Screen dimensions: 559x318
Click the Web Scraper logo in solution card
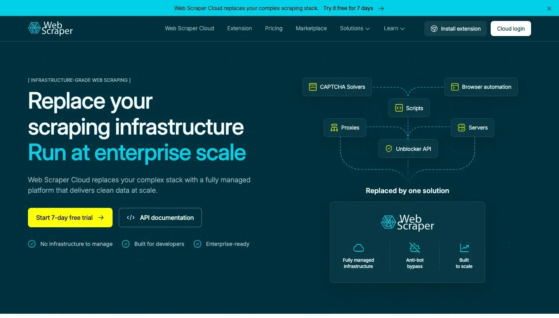coord(407,223)
